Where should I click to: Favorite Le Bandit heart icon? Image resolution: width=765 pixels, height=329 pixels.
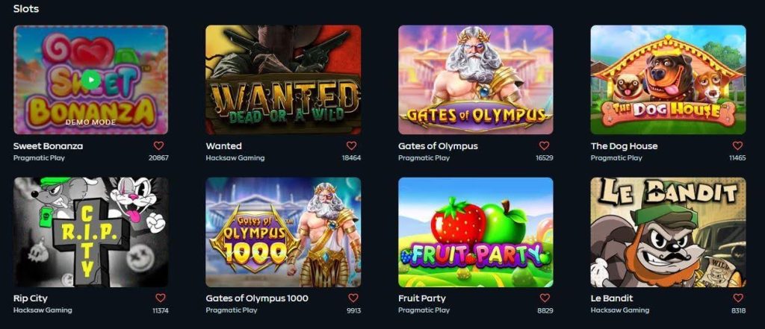(x=738, y=298)
